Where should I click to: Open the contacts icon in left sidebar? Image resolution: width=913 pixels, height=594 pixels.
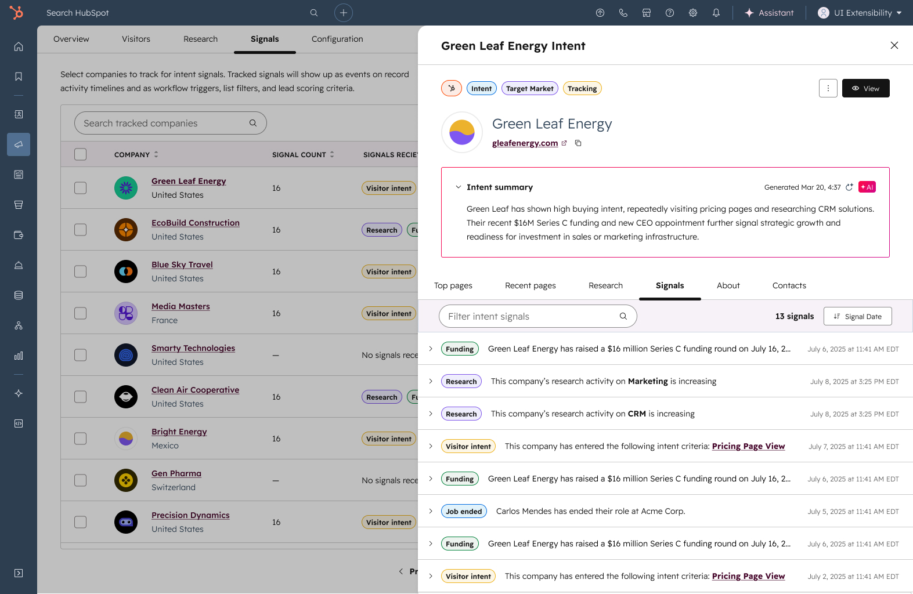click(x=19, y=114)
